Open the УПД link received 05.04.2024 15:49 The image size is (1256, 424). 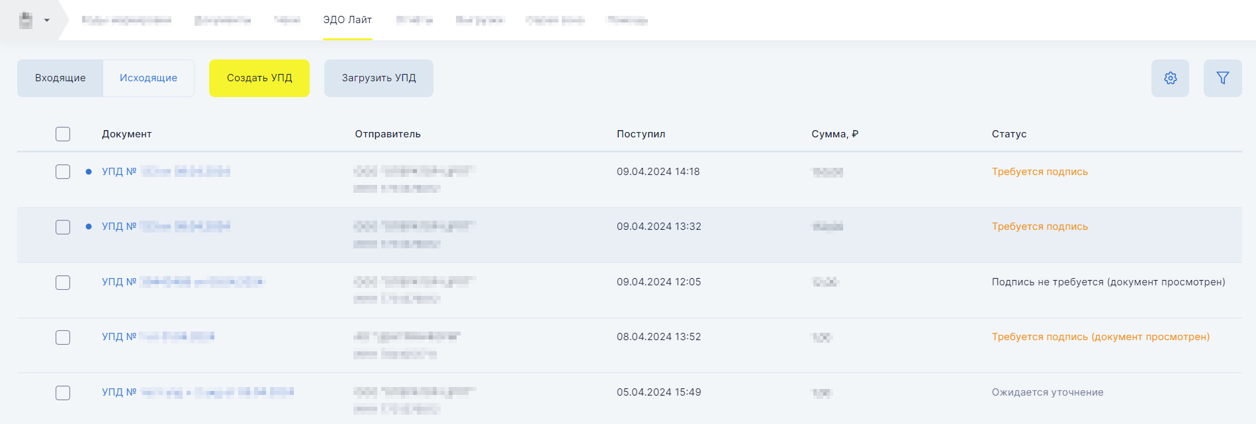pyautogui.click(x=198, y=392)
